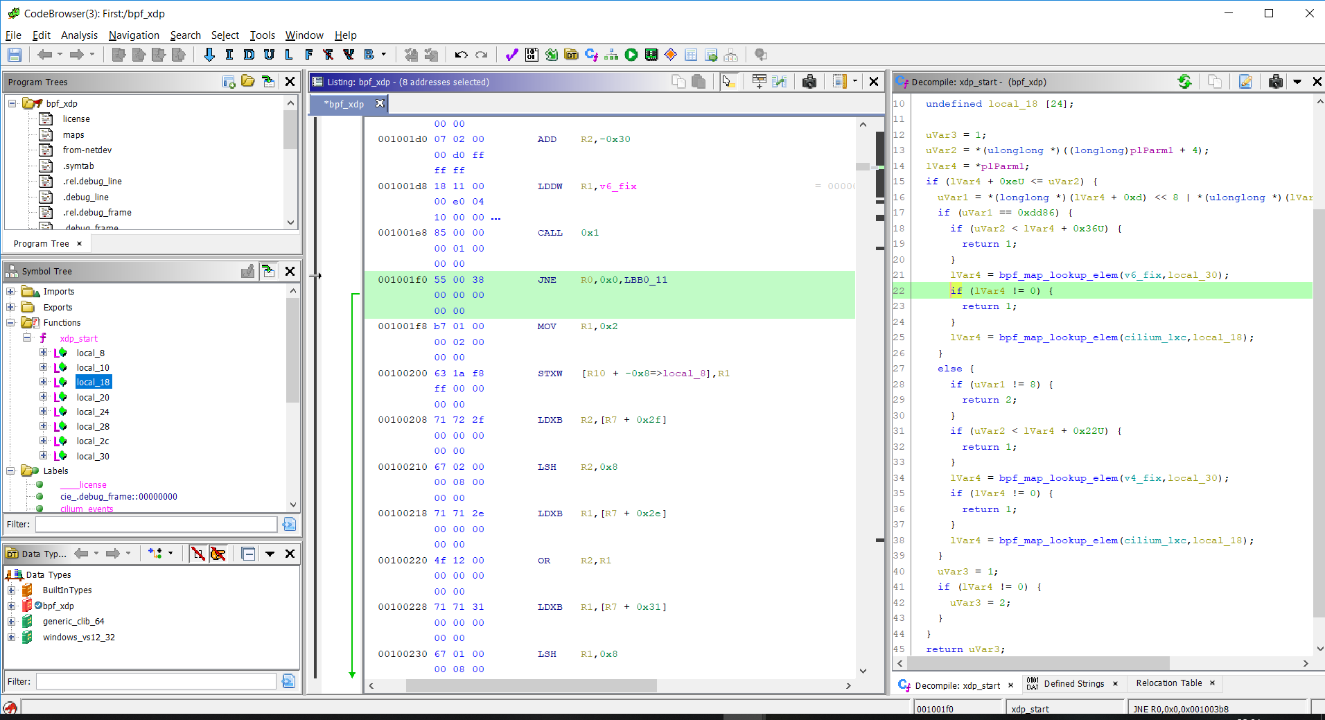
Task: Re-decompile with green refresh icon
Action: 1185,82
